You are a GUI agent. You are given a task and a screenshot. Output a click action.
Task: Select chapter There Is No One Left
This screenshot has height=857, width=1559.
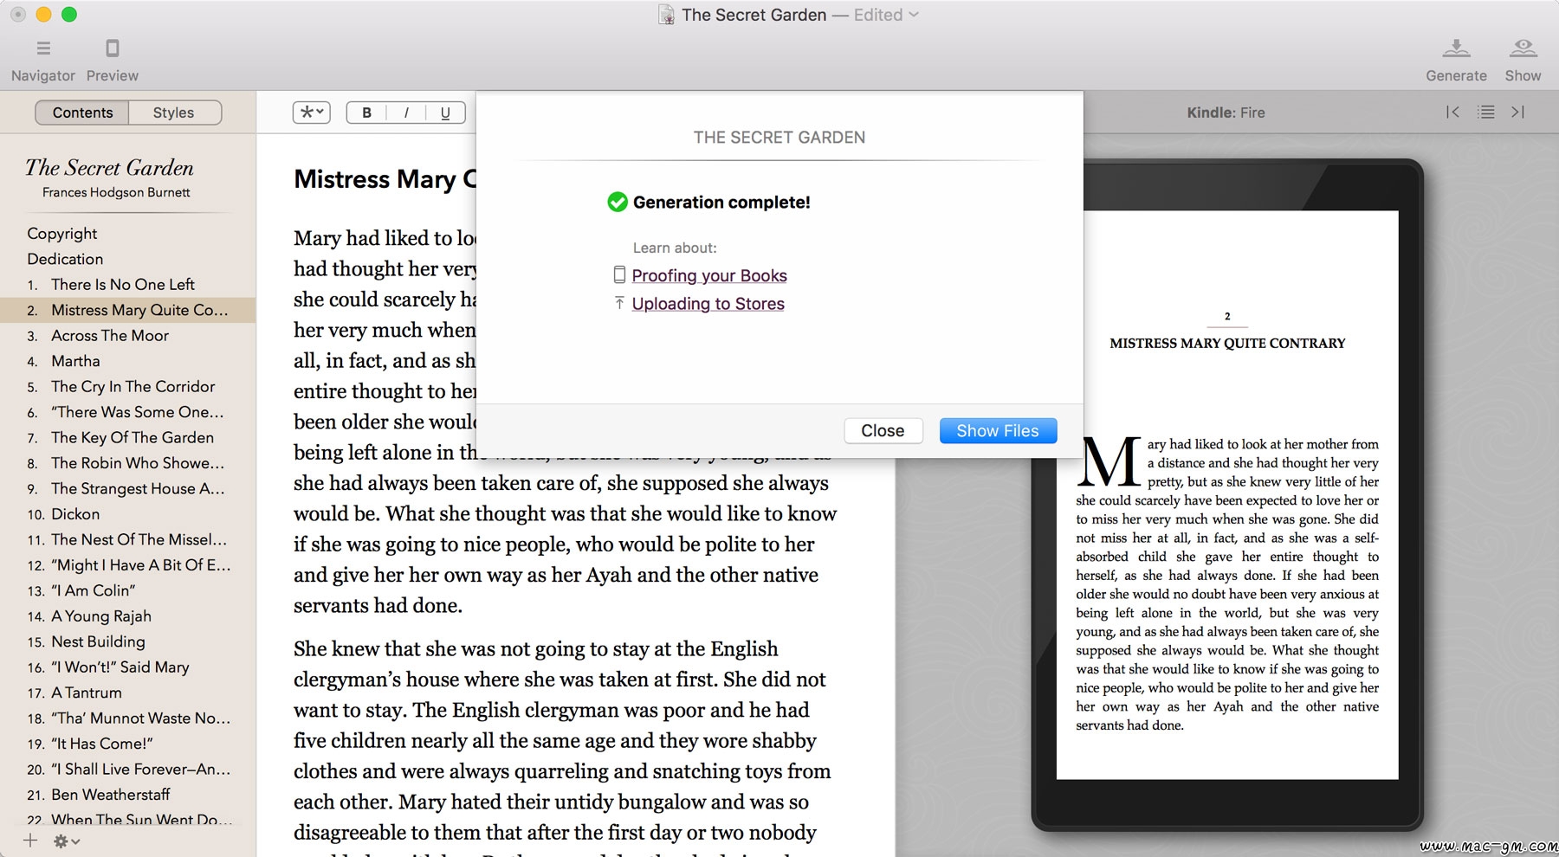pos(127,285)
